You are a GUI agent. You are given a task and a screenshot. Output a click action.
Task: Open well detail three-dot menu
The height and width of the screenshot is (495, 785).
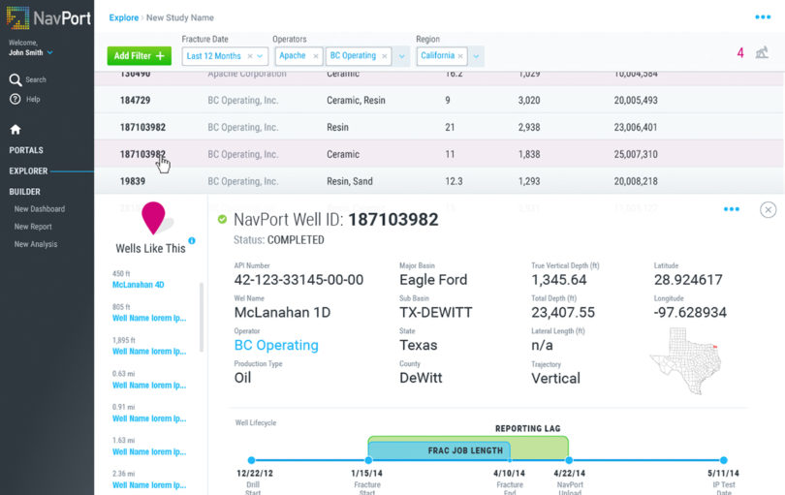(x=732, y=209)
